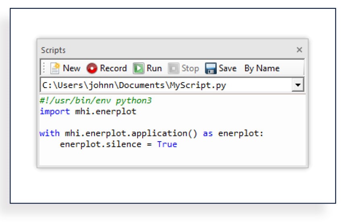Click the "New" text label
The width and height of the screenshot is (354, 222).
[72, 68]
